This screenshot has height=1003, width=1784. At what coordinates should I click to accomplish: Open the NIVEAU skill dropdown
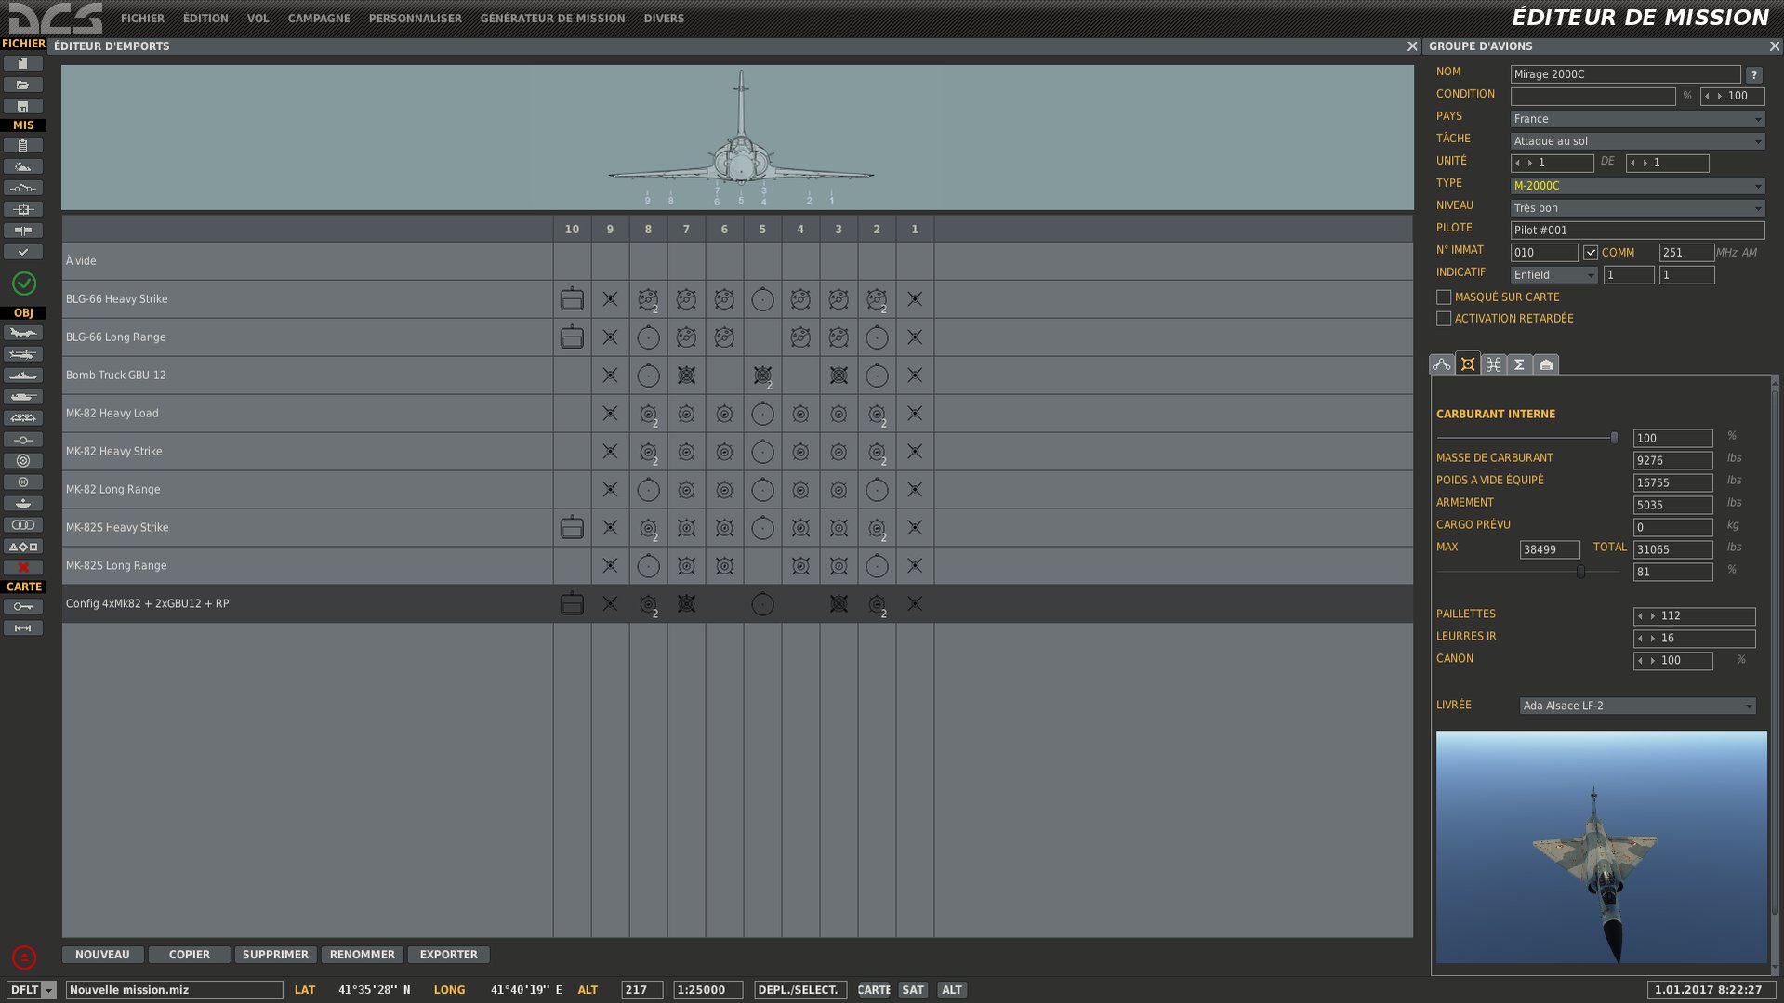pyautogui.click(x=1637, y=208)
